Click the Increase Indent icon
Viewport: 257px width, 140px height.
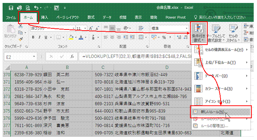(132, 38)
